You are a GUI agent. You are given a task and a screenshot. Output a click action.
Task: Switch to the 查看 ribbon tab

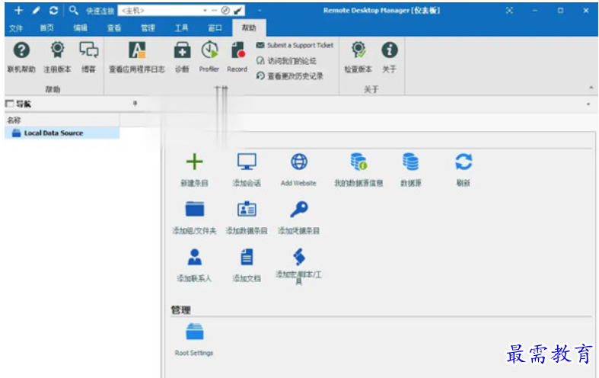114,28
